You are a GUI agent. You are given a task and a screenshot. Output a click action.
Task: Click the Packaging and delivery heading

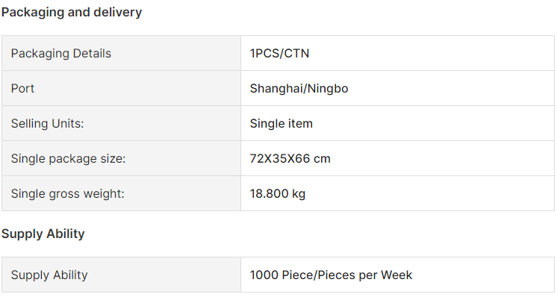click(72, 13)
